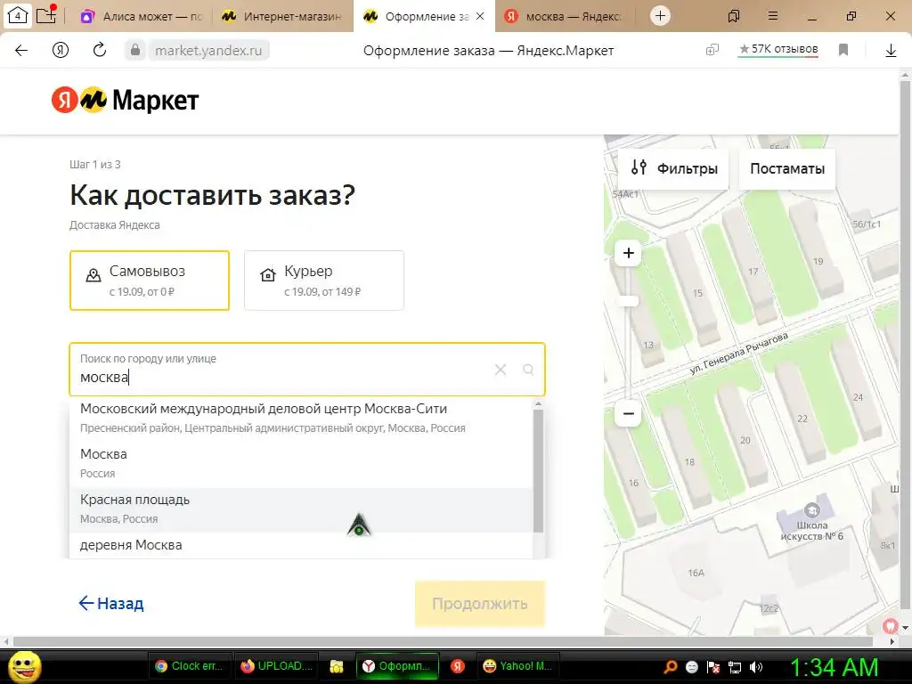Open Yandex home Я button
This screenshot has width=912, height=684.
tap(61, 51)
